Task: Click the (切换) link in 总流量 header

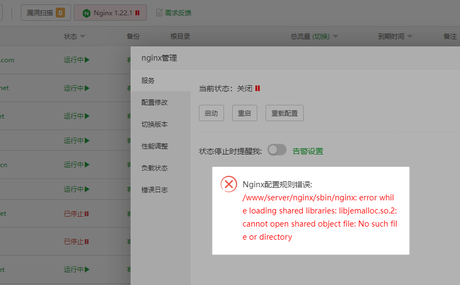Action: [x=321, y=37]
